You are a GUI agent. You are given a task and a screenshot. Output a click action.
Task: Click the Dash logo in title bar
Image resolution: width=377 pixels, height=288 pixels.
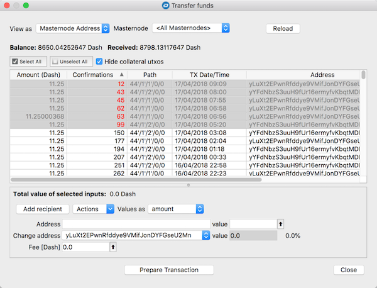click(x=165, y=5)
